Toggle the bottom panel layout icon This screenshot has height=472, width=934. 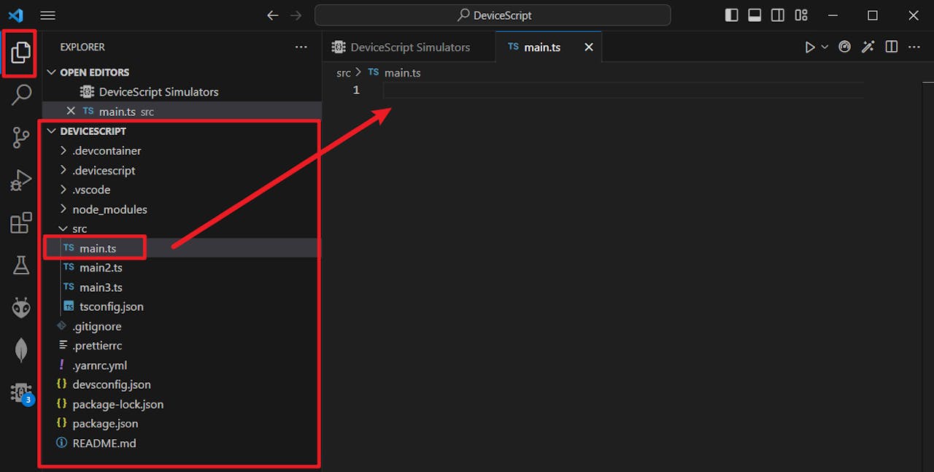[x=755, y=15]
